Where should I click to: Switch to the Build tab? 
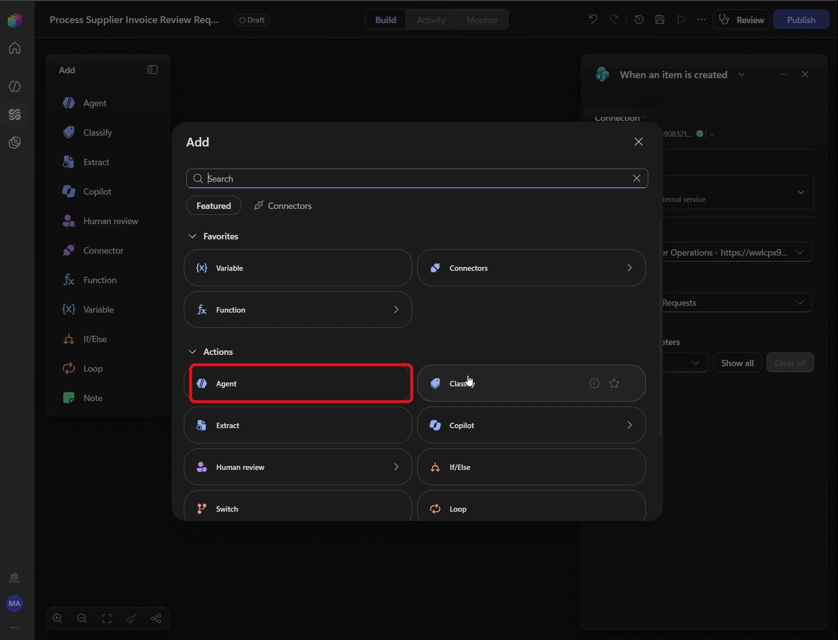point(386,20)
